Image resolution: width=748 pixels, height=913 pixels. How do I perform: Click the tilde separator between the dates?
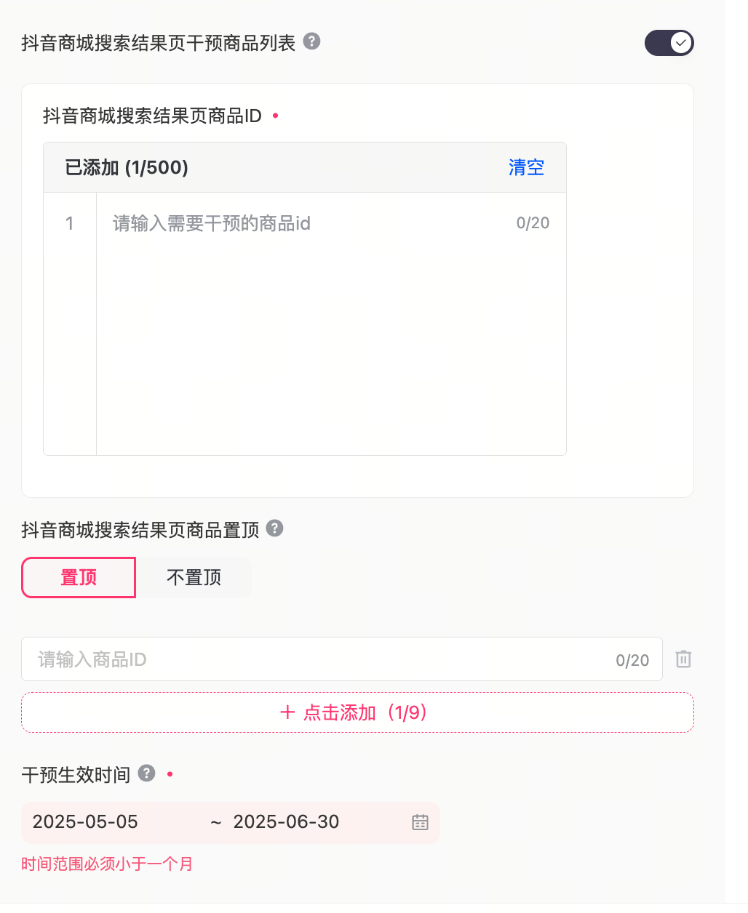pos(215,823)
